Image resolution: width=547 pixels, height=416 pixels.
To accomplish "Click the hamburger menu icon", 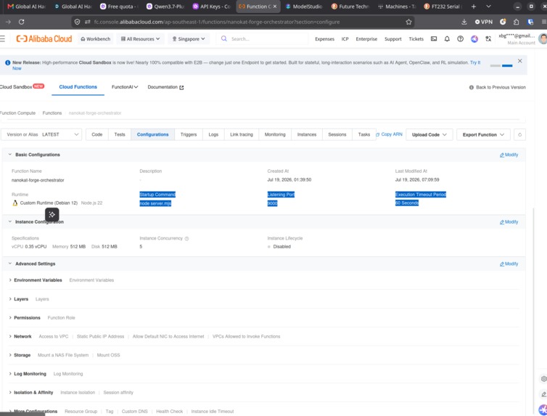I will click(x=2, y=38).
